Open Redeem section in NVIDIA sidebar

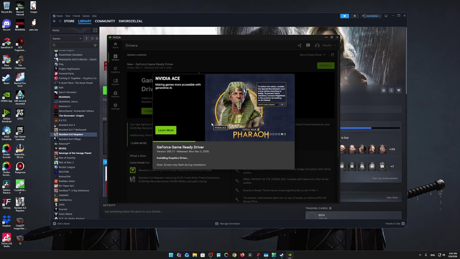[x=115, y=94]
